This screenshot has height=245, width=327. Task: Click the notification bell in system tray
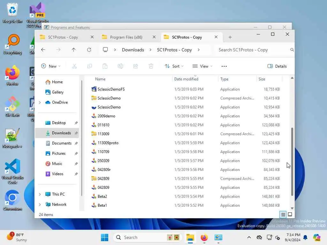point(305,237)
